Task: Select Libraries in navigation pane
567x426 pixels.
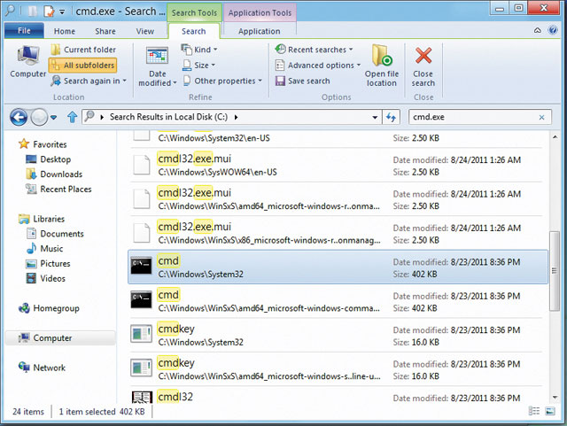Action: click(x=42, y=219)
